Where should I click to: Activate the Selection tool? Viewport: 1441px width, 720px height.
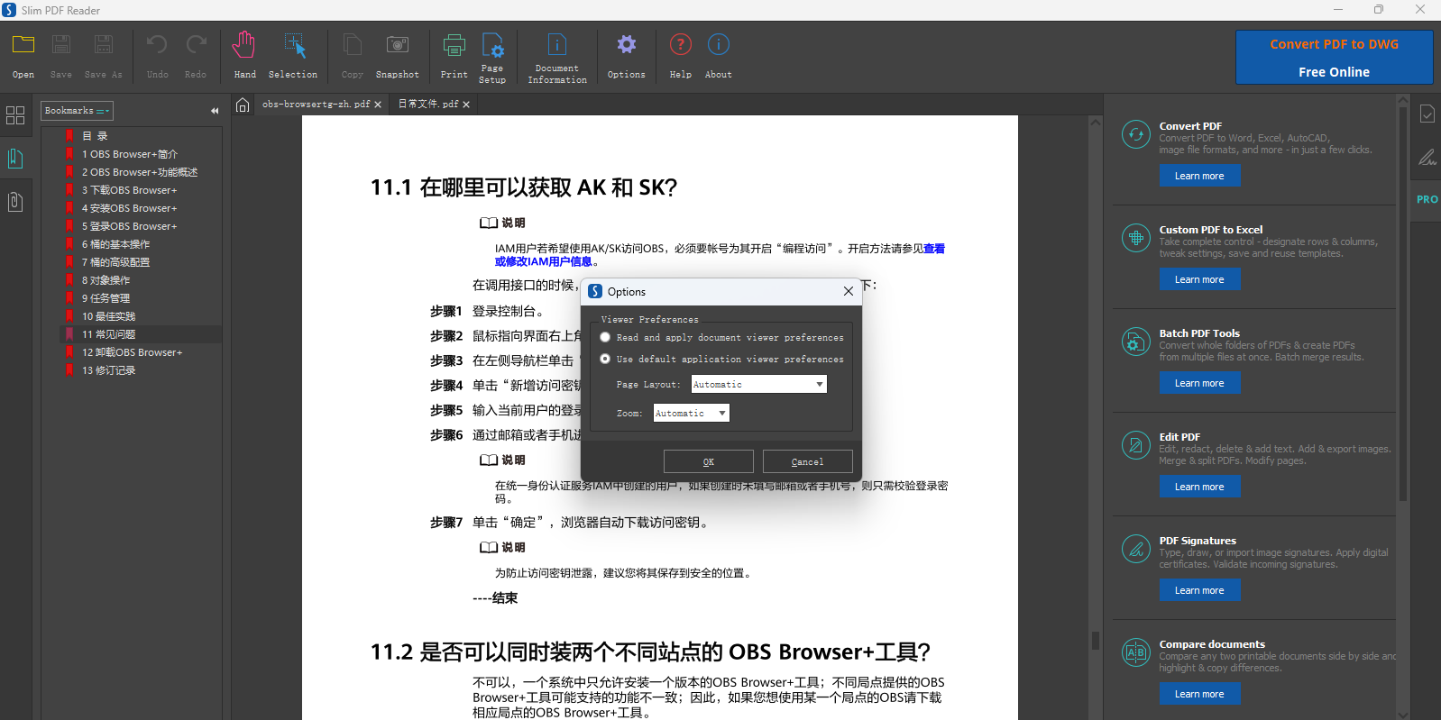293,46
